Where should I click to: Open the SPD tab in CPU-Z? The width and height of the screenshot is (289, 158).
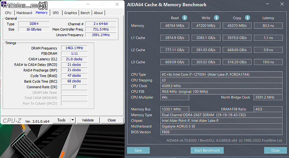coord(56,13)
